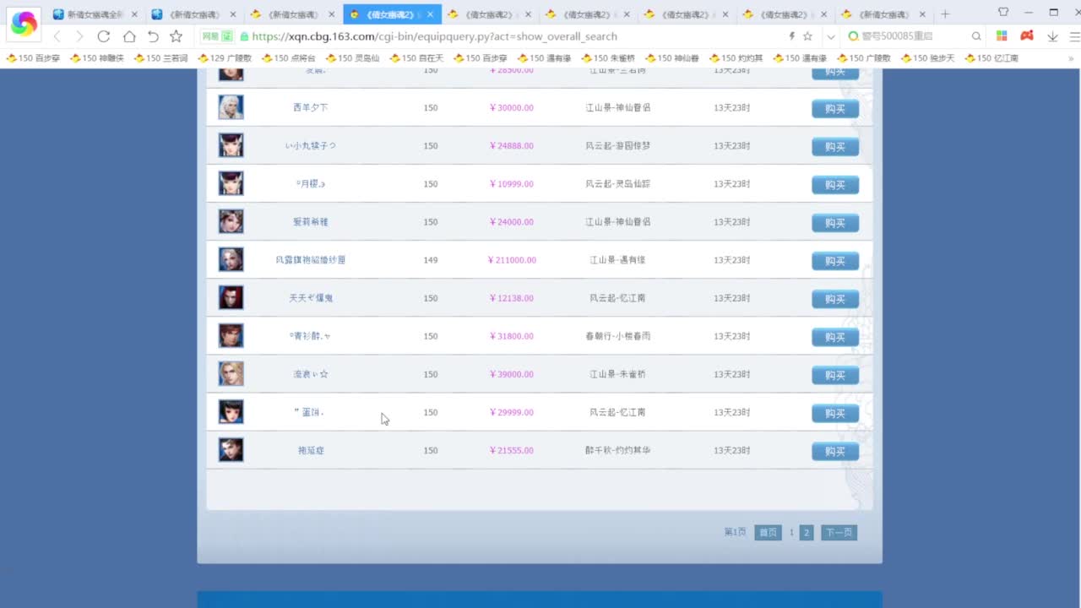Click 购买 for the ¥30000.00 listing
The image size is (1081, 608).
click(834, 109)
